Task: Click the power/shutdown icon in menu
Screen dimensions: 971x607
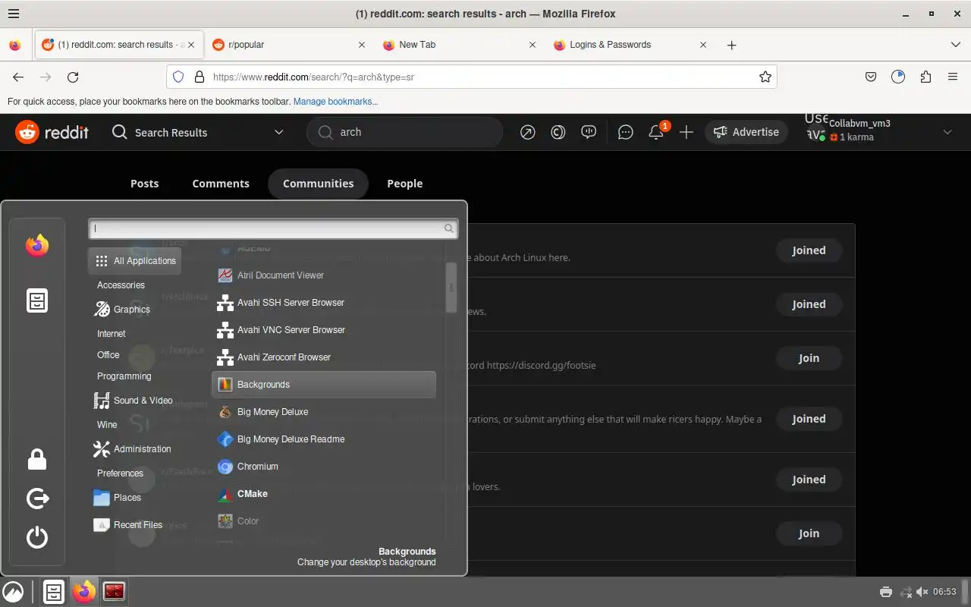Action: [x=37, y=538]
